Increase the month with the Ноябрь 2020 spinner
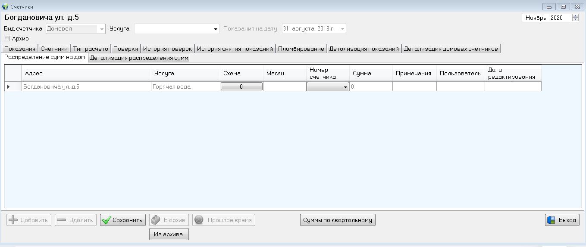 click(x=576, y=16)
